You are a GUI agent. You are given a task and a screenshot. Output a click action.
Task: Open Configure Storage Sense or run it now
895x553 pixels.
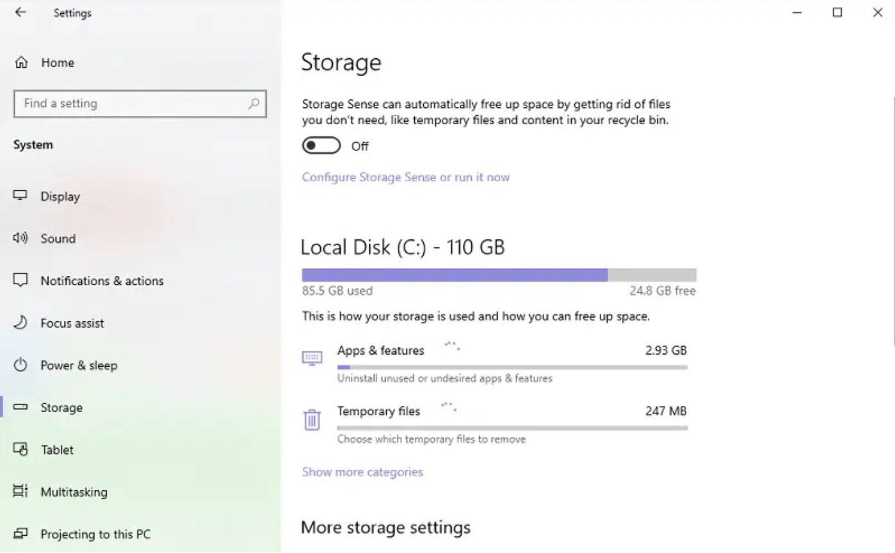click(406, 177)
